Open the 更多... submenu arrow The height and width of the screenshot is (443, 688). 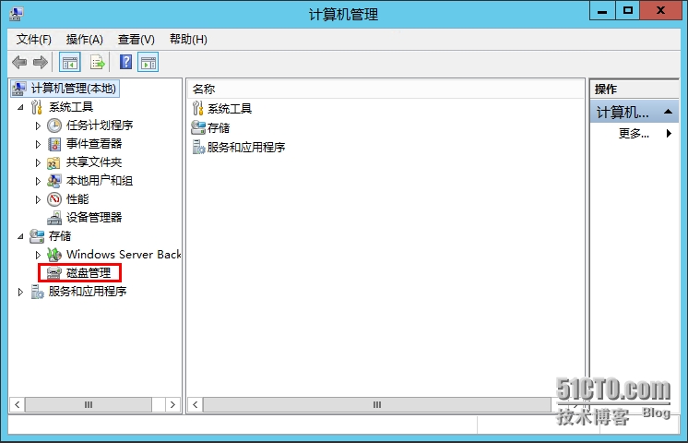(669, 133)
